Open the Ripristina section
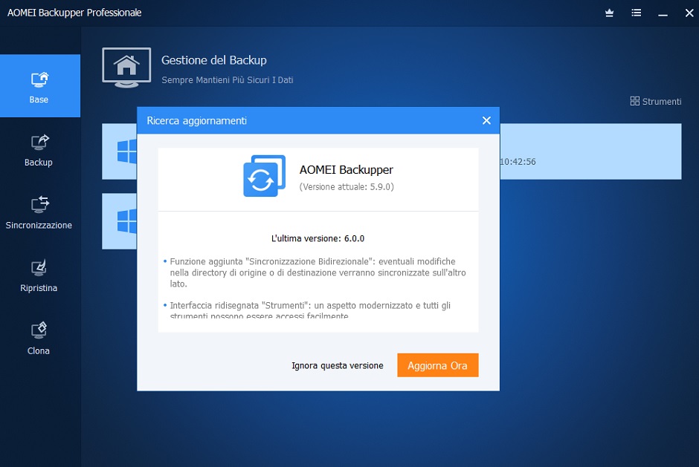Image resolution: width=699 pixels, height=467 pixels. 39,275
